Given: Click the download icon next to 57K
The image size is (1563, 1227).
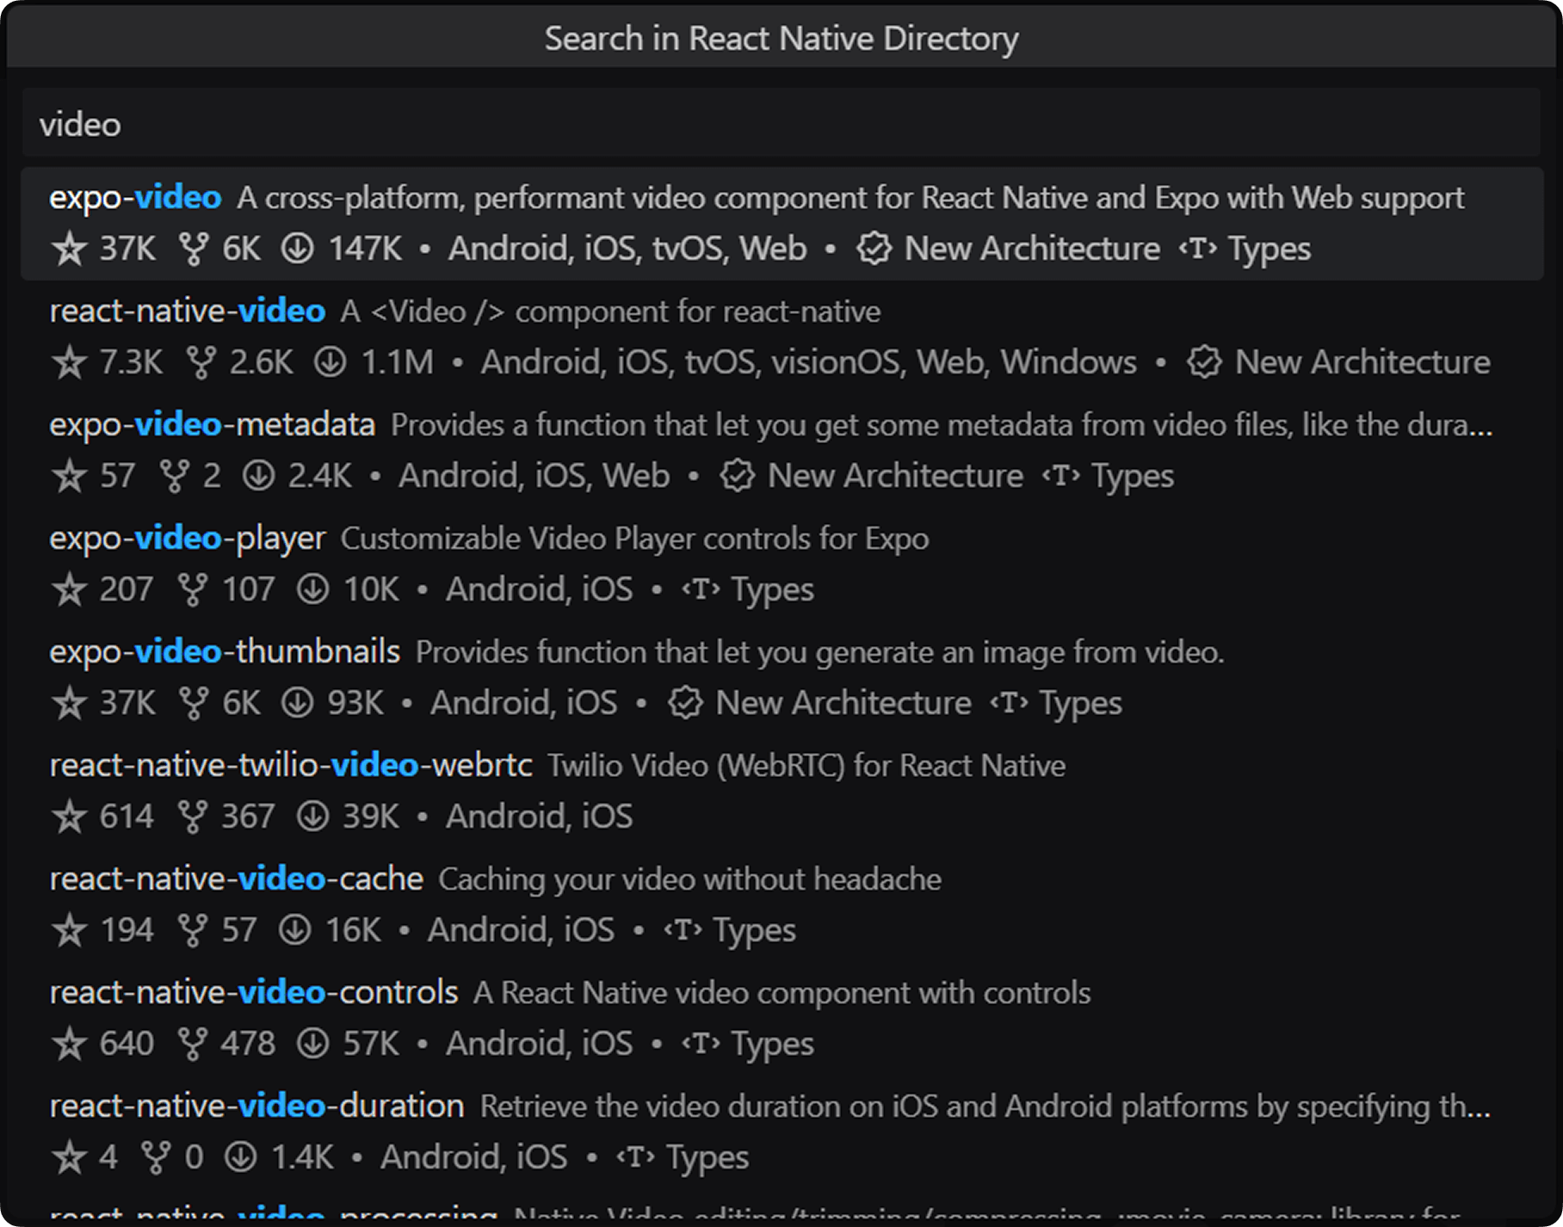Looking at the screenshot, I should (312, 1044).
